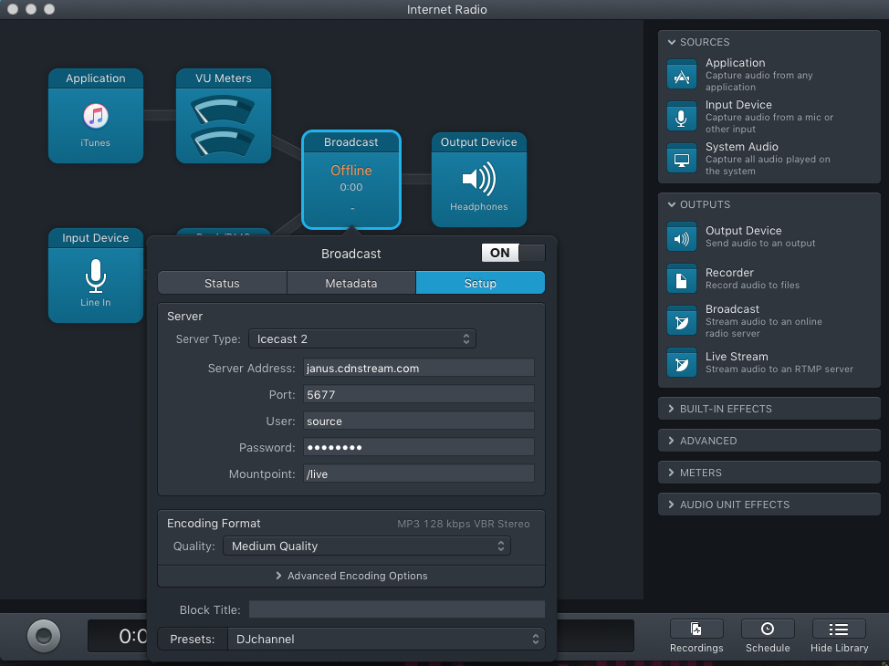Select the Output Device block title

pos(478,142)
